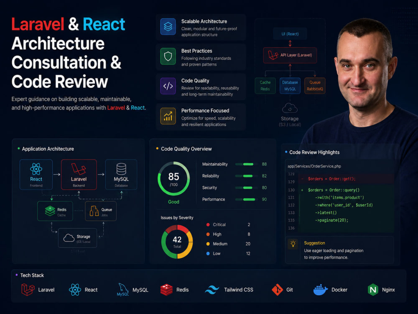Viewport: 418px width, 314px height.
Task: Click the 'Good' rating label
Action: click(x=173, y=202)
